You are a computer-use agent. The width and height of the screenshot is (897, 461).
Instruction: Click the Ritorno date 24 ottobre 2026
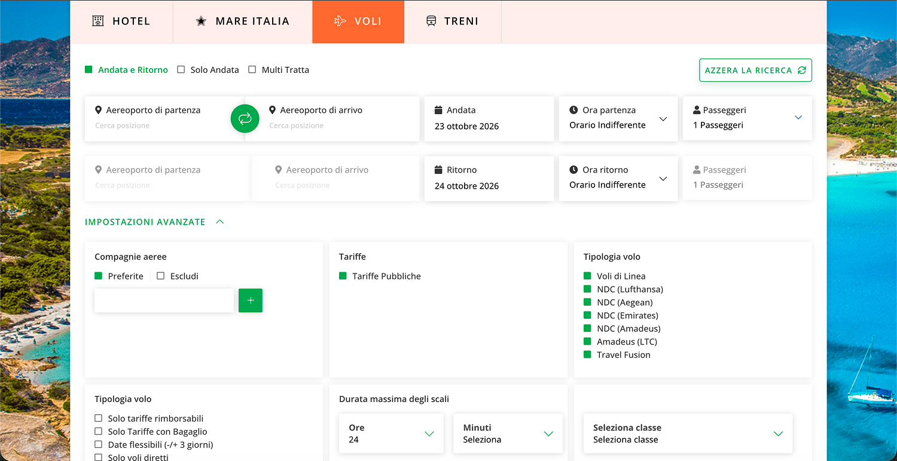466,186
